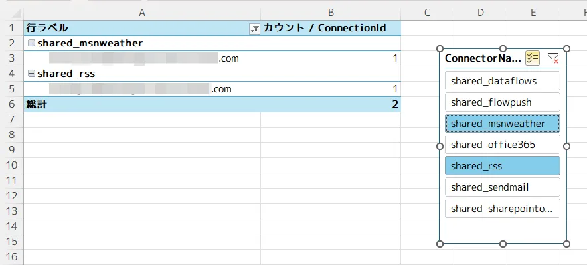Select shared_sendmail in the slicer
Screen dimensions: 587x265
tap(503, 187)
